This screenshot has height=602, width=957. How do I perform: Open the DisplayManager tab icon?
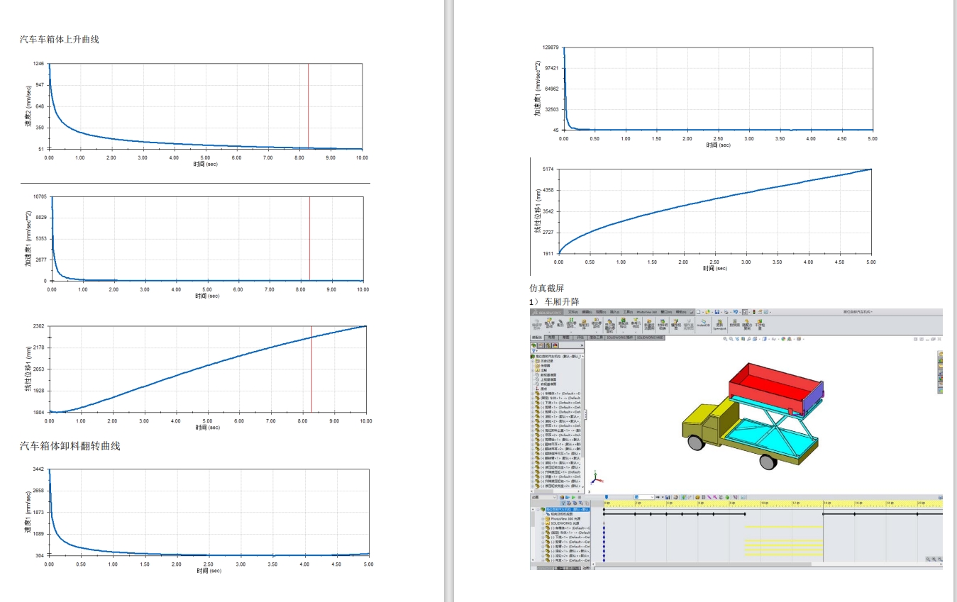555,345
